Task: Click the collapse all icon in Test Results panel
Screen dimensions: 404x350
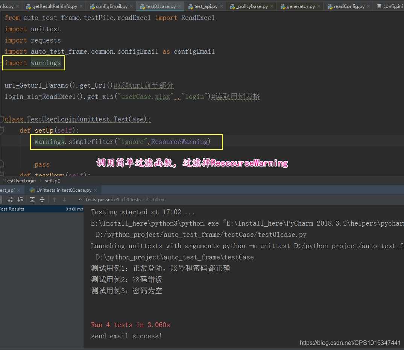Action: [x=42, y=200]
